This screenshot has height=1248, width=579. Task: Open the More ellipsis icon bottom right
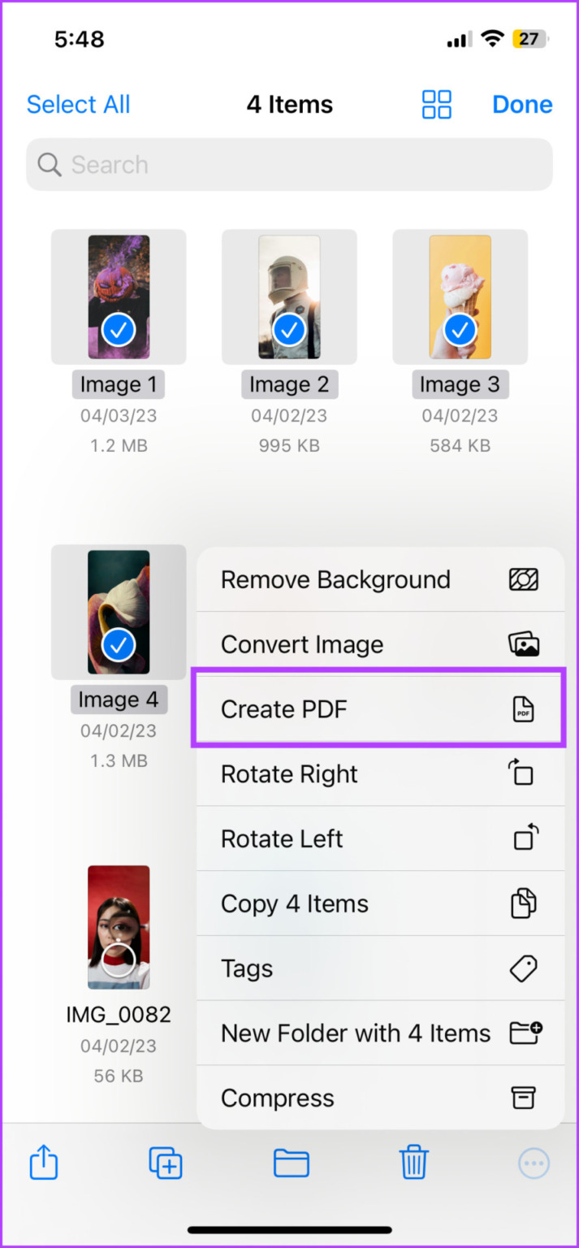534,1163
